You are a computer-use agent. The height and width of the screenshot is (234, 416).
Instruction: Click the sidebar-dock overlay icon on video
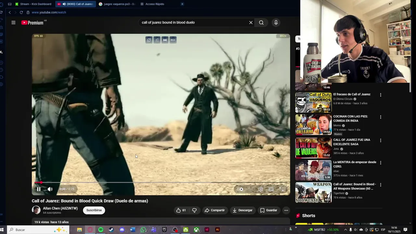(x=157, y=40)
